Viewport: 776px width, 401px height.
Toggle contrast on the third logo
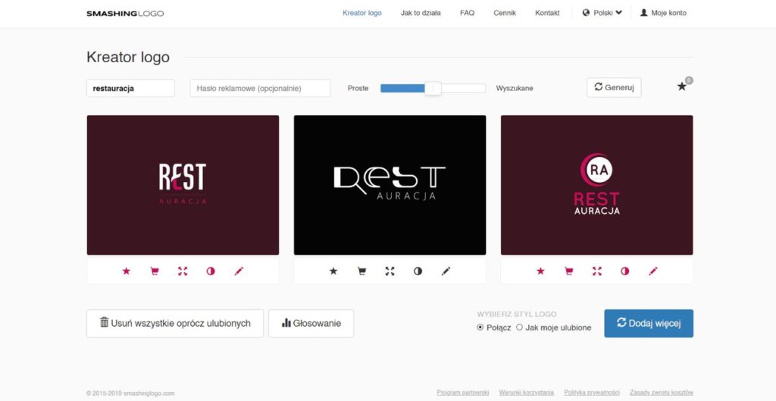coord(625,271)
